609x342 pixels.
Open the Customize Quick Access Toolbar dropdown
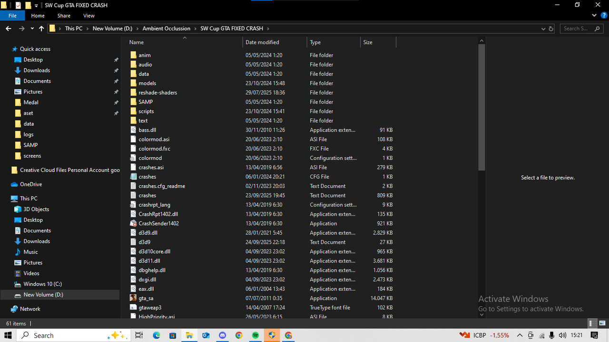point(37,6)
